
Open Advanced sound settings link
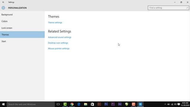click(60, 37)
